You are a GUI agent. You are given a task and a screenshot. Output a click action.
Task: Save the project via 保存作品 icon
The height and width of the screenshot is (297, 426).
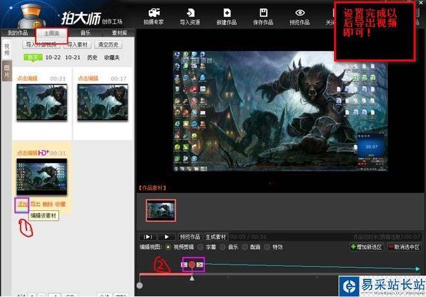point(263,17)
